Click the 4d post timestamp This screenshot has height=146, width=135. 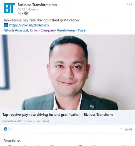(19, 13)
